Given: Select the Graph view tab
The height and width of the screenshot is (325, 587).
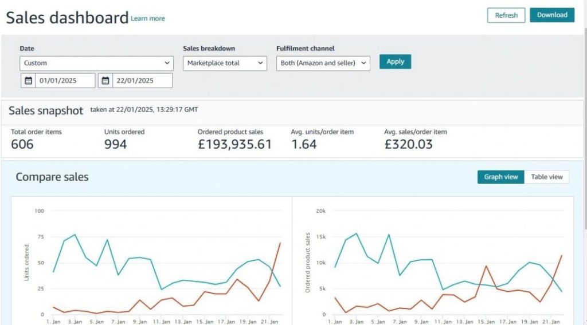Looking at the screenshot, I should pos(500,177).
